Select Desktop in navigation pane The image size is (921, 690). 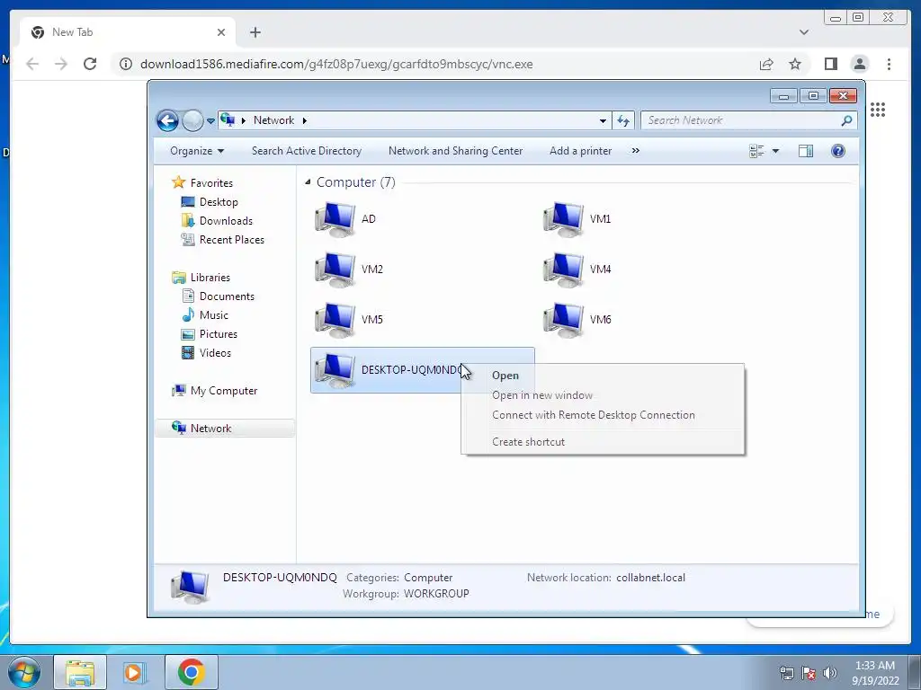[x=210, y=202]
